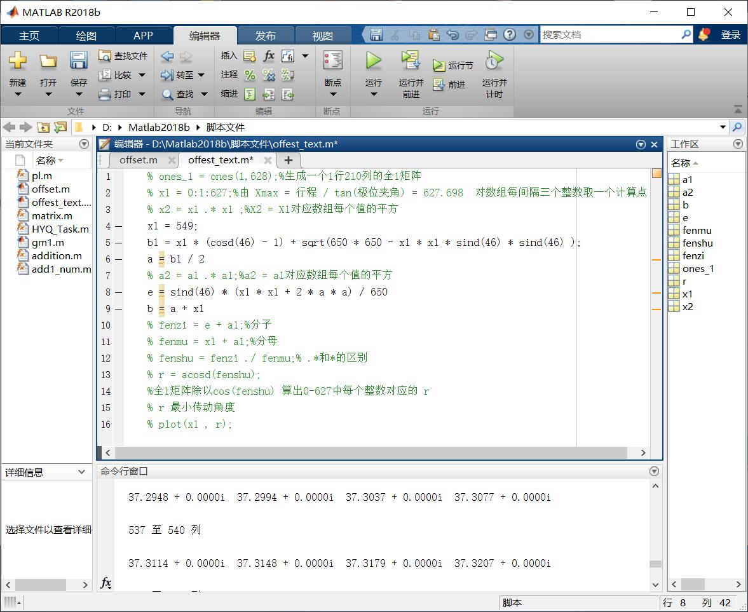Click the Print (打印) tool
This screenshot has width=748, height=612.
(115, 94)
